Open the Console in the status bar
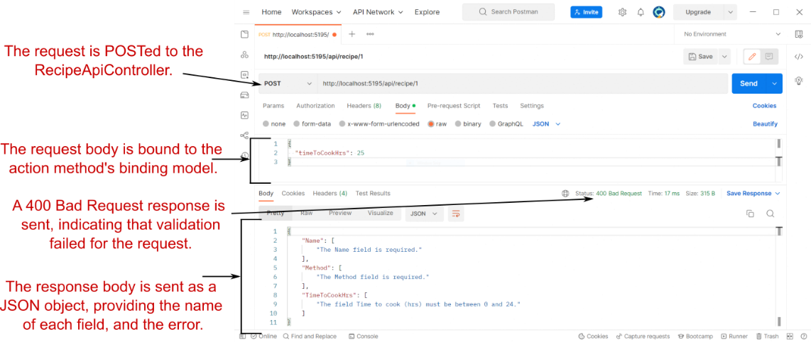This screenshot has width=811, height=342. (x=364, y=336)
